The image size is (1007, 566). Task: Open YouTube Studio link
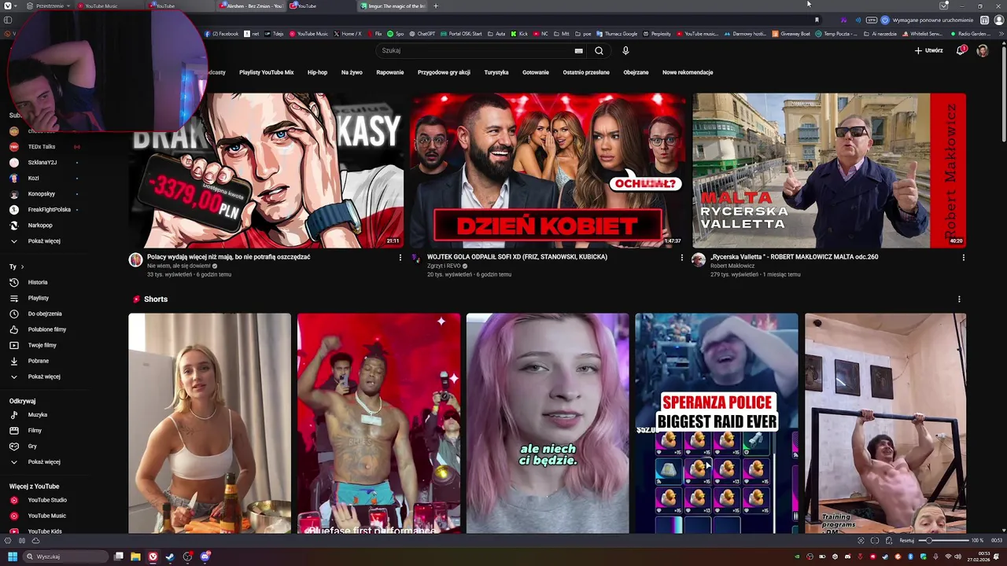(x=47, y=500)
